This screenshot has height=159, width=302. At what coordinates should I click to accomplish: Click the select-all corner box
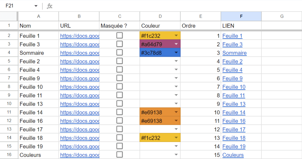coord(9,16)
